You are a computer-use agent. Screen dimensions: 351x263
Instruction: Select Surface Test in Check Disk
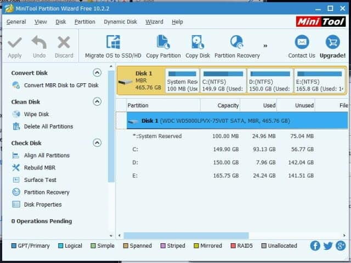pyautogui.click(x=40, y=180)
